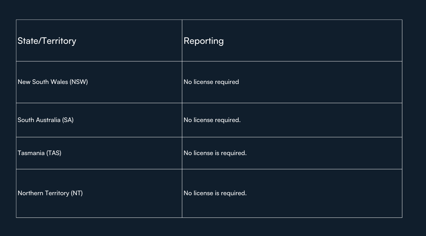Select the Northern Territory (NT) cell
The width and height of the screenshot is (426, 236).
pyautogui.click(x=99, y=193)
